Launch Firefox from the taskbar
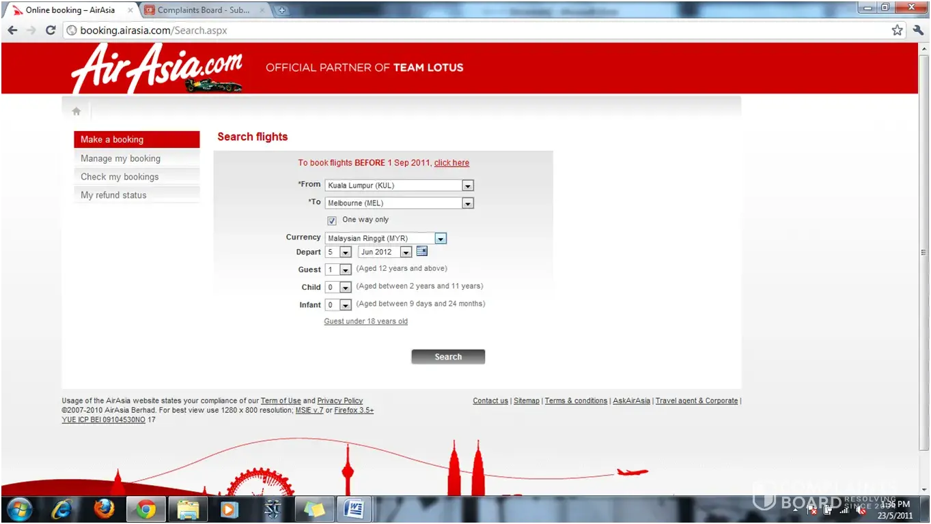 tap(104, 509)
